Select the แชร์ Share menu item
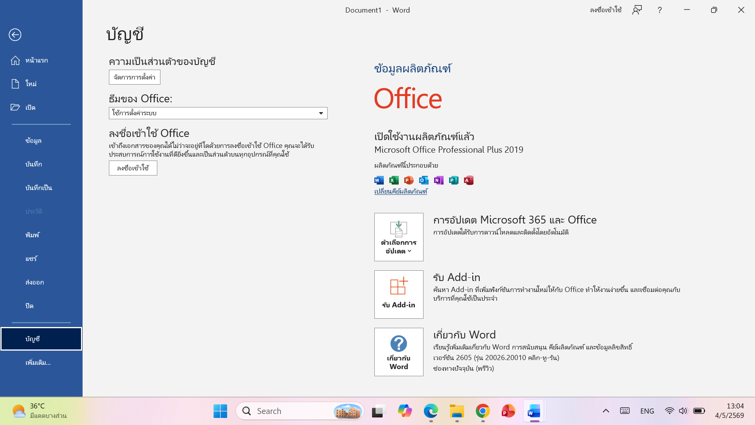Viewport: 755px width, 425px height. 41,259
